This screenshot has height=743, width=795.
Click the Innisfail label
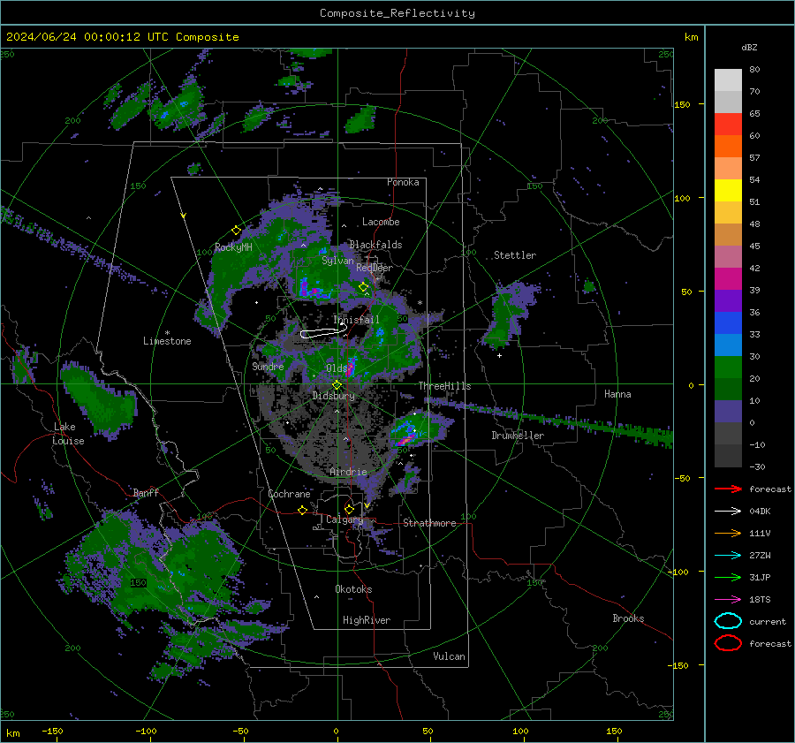click(x=356, y=320)
